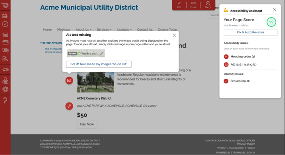The image size is (285, 155).
Task: Open the Donate Today menu item
Action: point(168,29)
